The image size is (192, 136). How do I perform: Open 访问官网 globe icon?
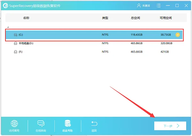click(x=14, y=124)
